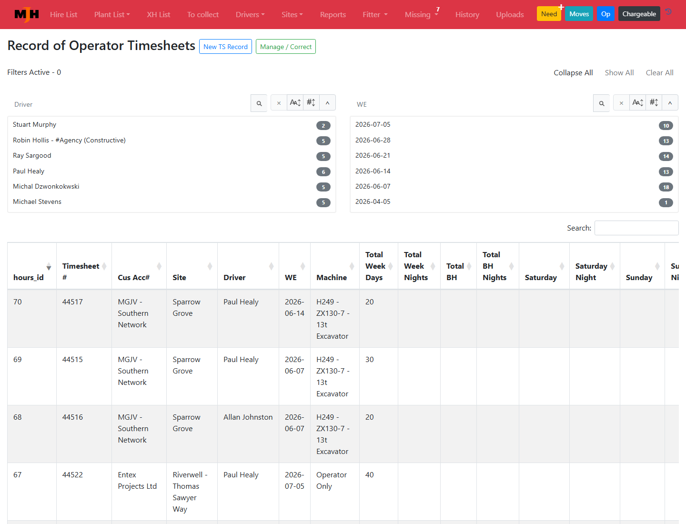Open the WE pane search magnifier
The height and width of the screenshot is (524, 686).
point(602,103)
